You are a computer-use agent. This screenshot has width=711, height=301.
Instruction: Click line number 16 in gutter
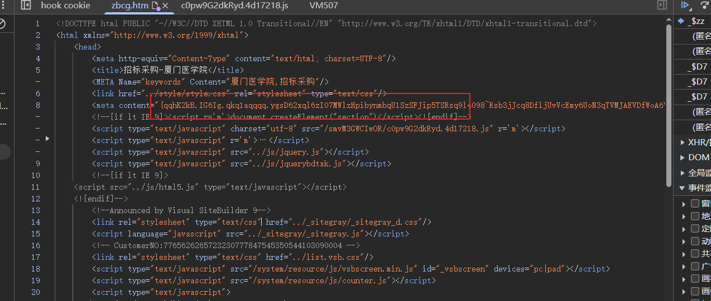click(36, 245)
